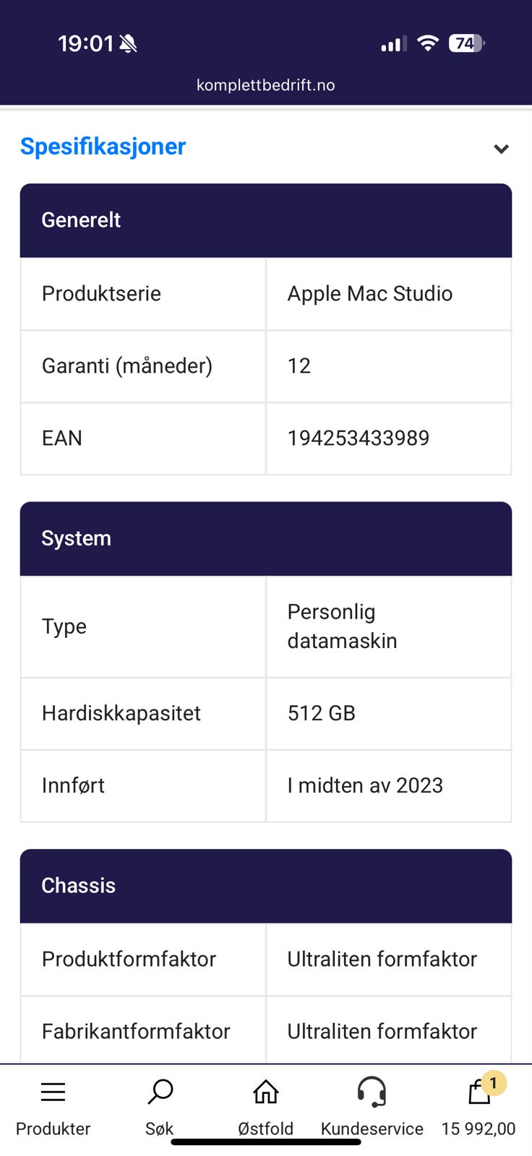Tap the EAN number 194253433989
The height and width of the screenshot is (1156, 532).
click(359, 439)
